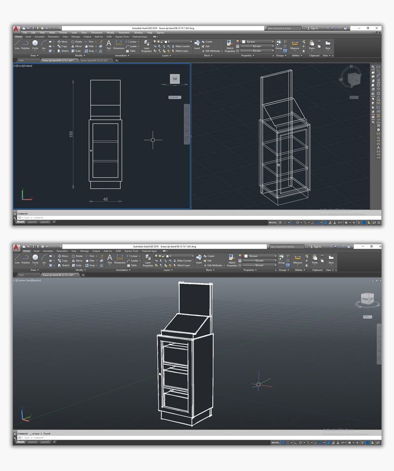Expand Annotation panel in upper window

[122, 56]
